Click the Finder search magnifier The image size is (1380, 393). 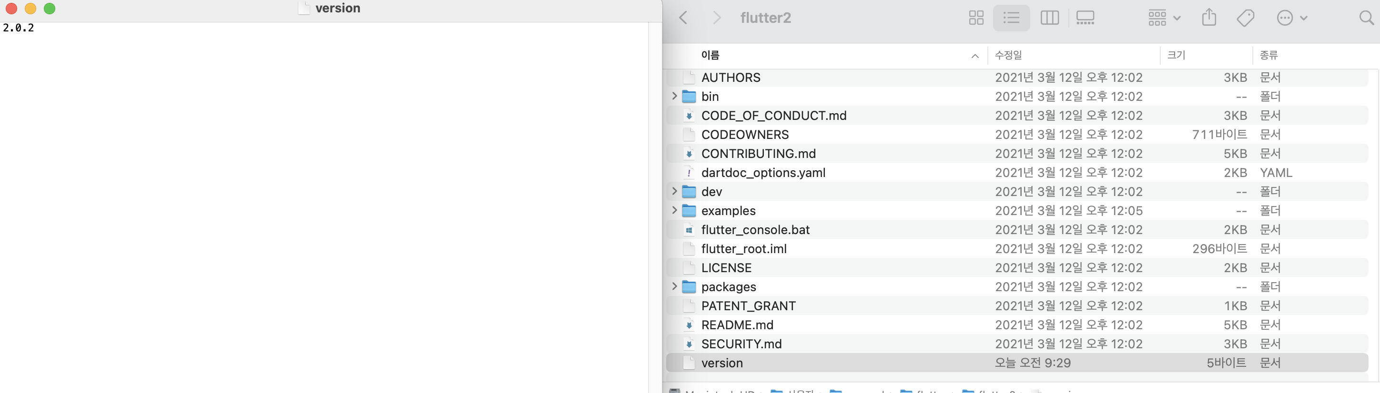tap(1366, 18)
